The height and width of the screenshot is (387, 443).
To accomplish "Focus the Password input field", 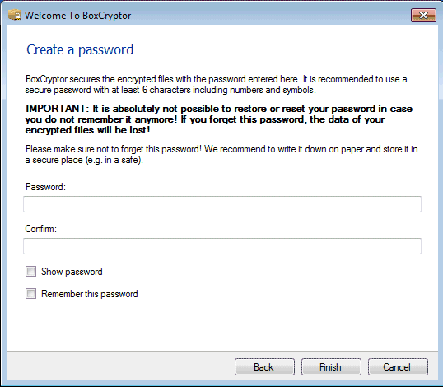I will (x=222, y=204).
